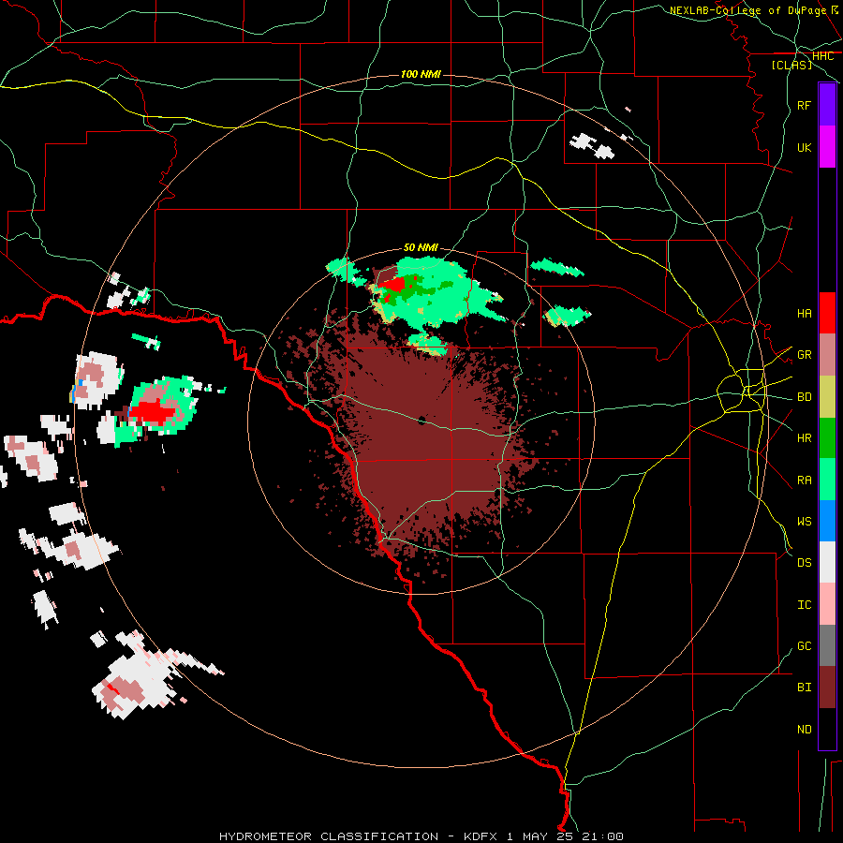Click the 'NEXLAB-College of DuPage' text
The height and width of the screenshot is (843, 843).
(x=747, y=10)
